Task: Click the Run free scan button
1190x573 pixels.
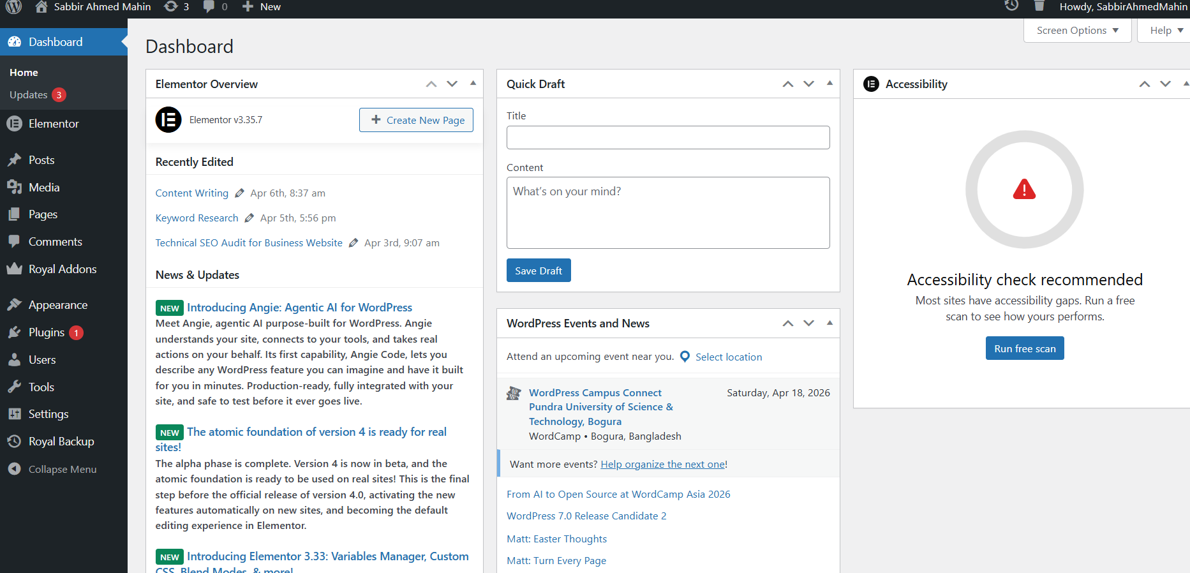Action: pyautogui.click(x=1025, y=348)
